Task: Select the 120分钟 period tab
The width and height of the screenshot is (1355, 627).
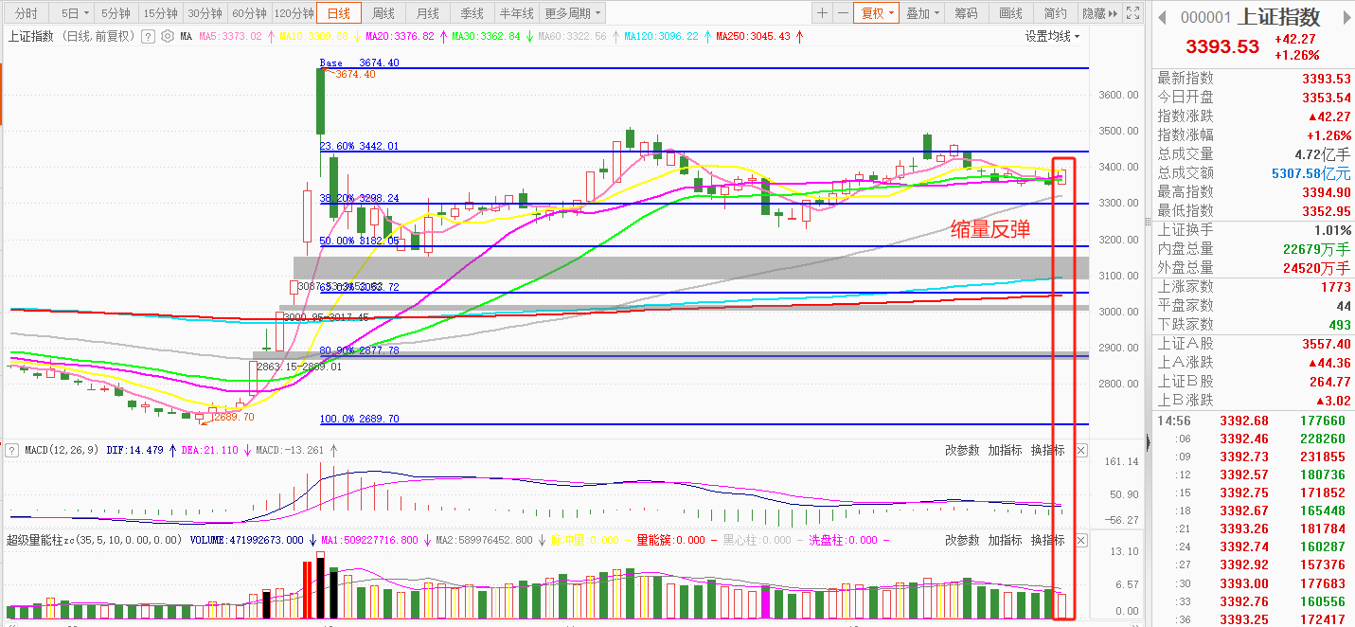Action: 294,13
